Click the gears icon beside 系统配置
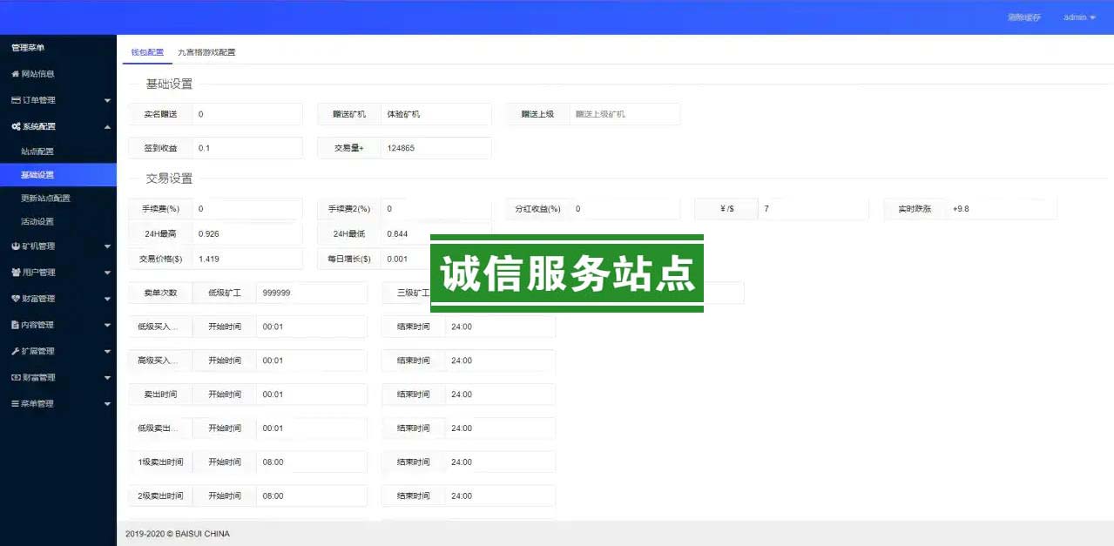This screenshot has width=1114, height=546. [x=16, y=126]
